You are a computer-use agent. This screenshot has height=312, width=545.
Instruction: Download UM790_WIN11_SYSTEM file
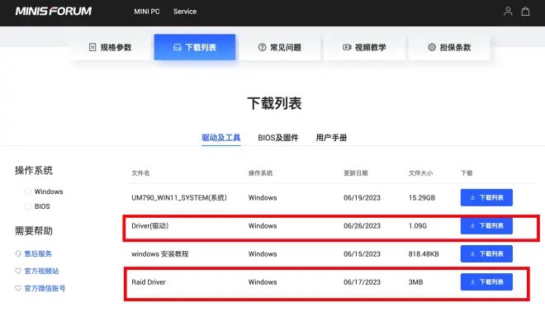click(486, 198)
